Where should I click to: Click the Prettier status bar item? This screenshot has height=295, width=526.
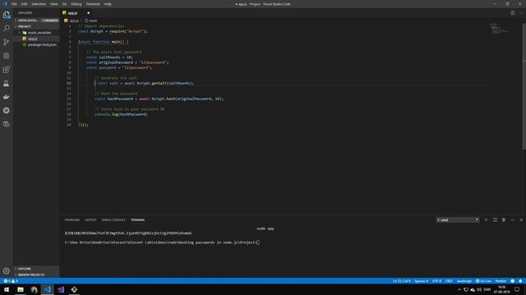[x=501, y=281]
